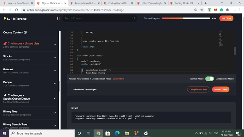Bookmark this LL - k Reverse content
244x137 pixels.
pyautogui.click(x=58, y=18)
